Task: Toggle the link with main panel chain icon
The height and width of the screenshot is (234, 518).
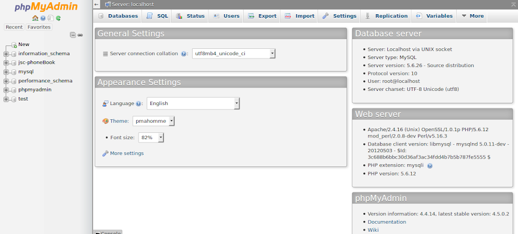Action: tap(80, 35)
